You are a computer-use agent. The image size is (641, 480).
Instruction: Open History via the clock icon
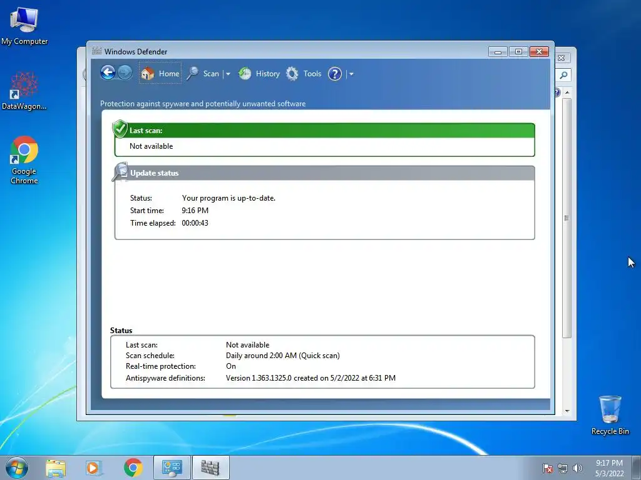pos(245,74)
